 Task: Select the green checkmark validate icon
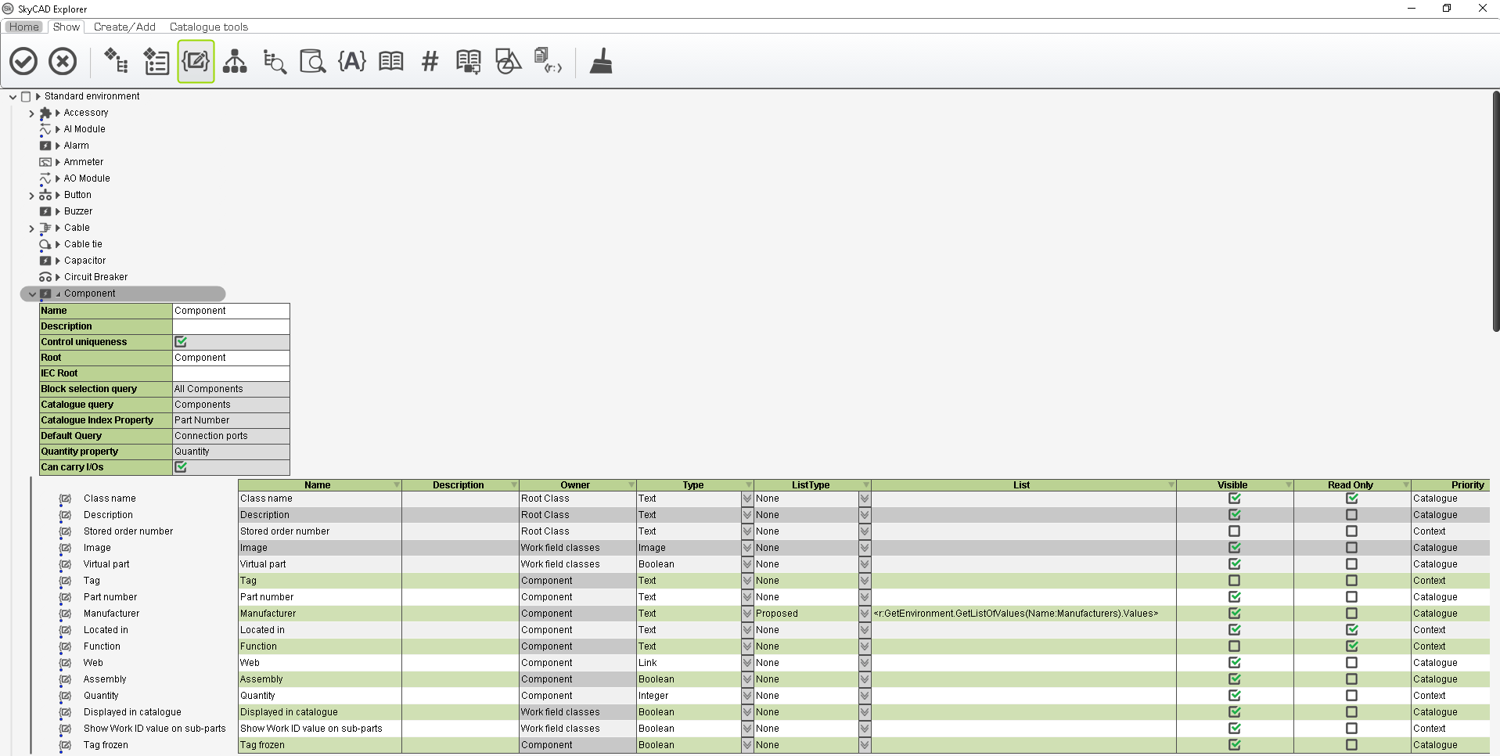[23, 61]
